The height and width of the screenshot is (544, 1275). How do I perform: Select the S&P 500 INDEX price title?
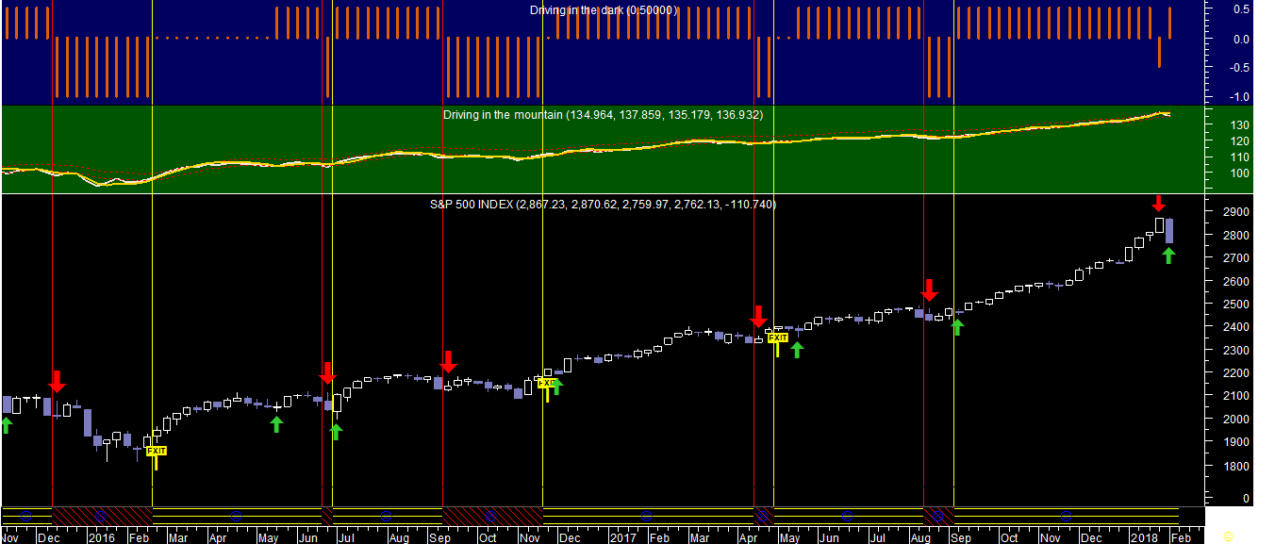(603, 205)
